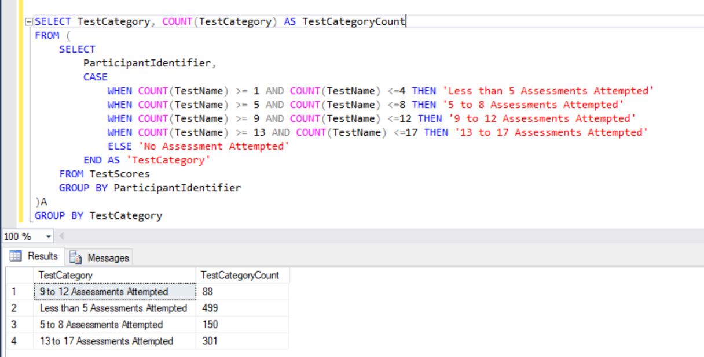The width and height of the screenshot is (704, 357).
Task: Click the Results grid icon
Action: [16, 256]
